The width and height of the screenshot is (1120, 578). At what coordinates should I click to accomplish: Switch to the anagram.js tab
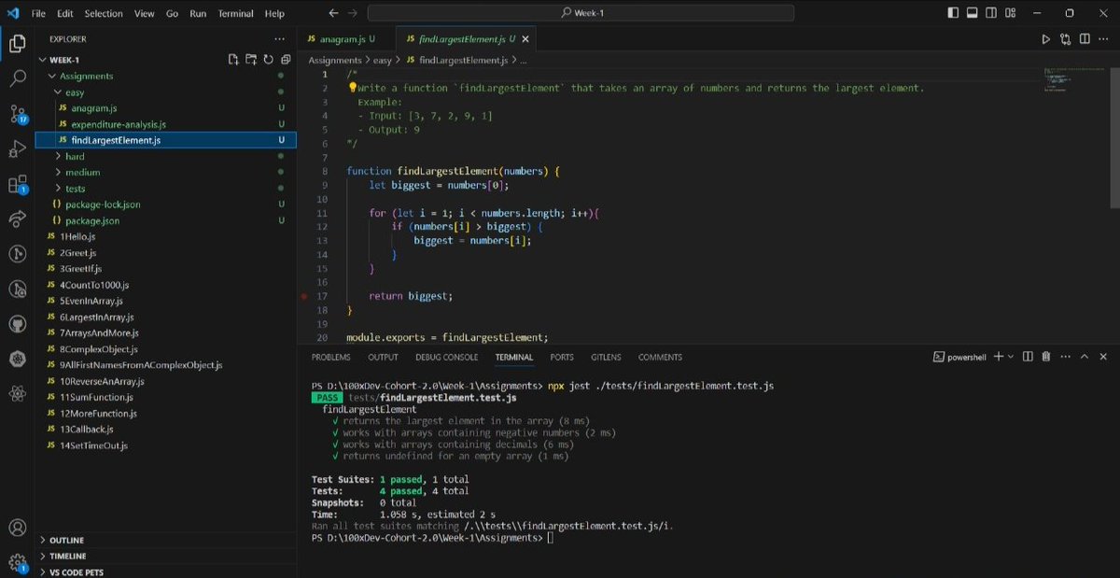tap(346, 39)
